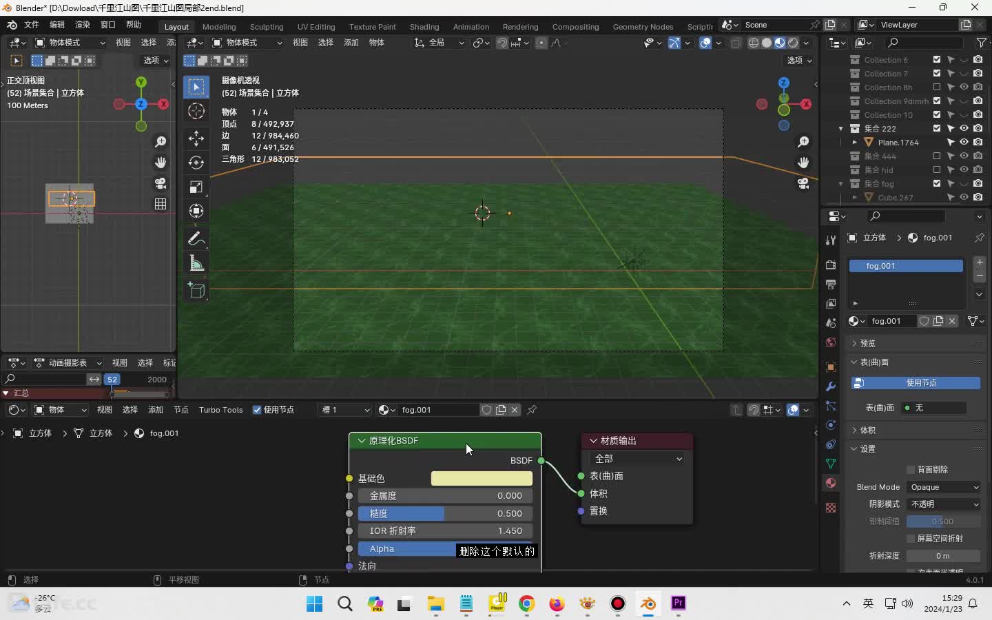Open Premiere Pro from the taskbar
The image size is (992, 620).
click(678, 603)
